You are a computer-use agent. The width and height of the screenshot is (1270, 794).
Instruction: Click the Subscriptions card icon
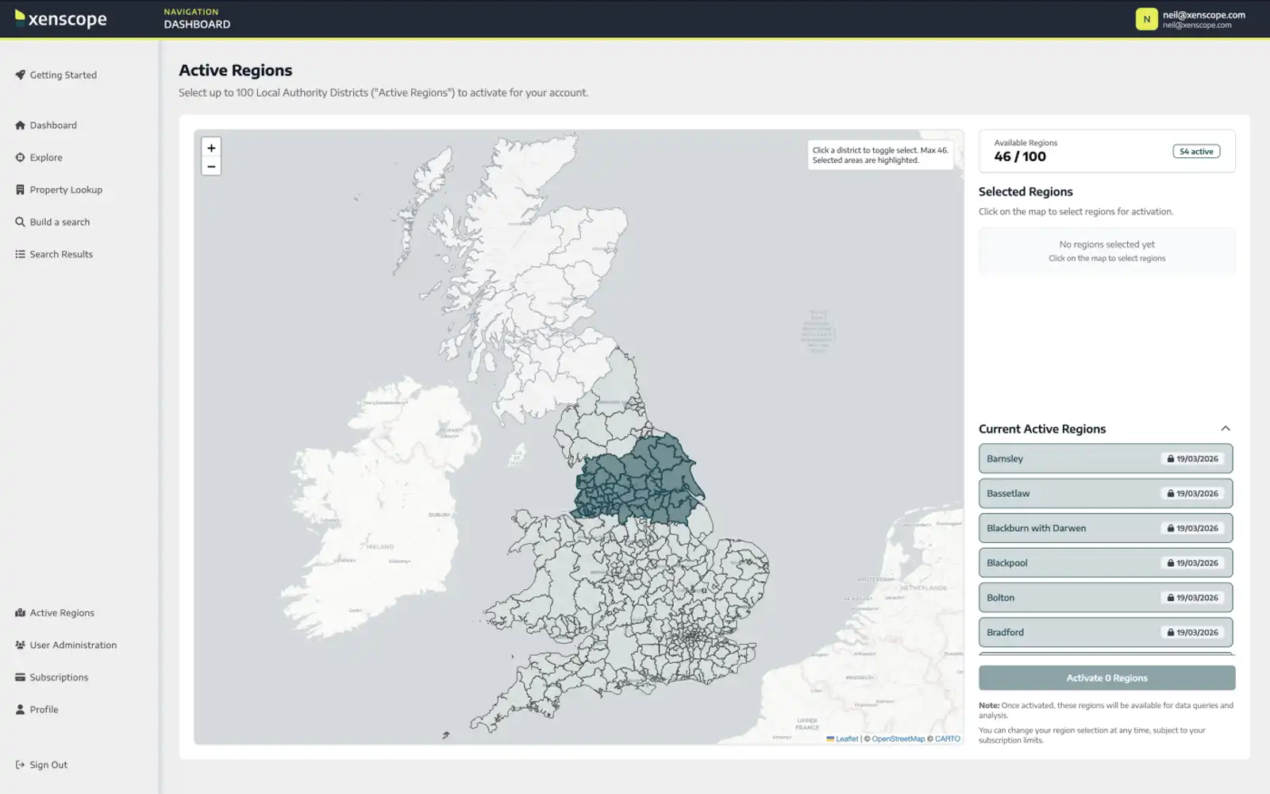20,677
